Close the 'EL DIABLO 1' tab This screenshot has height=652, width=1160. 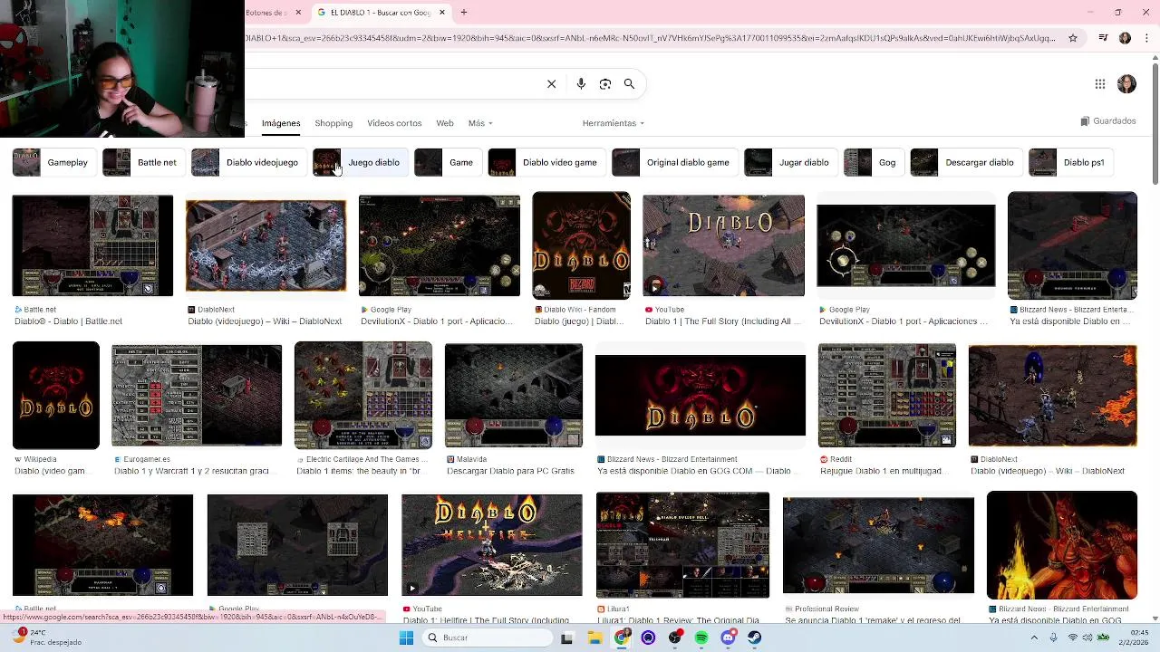point(442,13)
